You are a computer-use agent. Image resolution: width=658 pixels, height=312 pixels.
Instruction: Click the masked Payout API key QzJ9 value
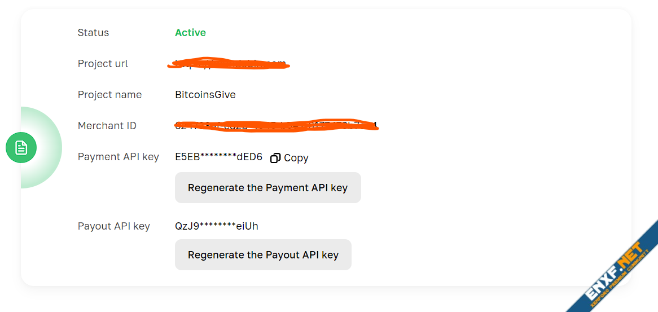pyautogui.click(x=217, y=226)
